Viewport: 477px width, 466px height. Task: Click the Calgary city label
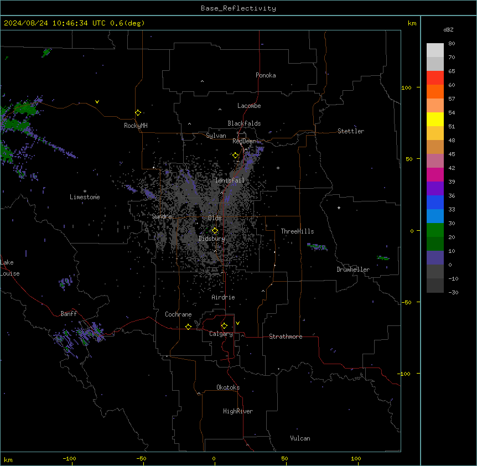[221, 334]
